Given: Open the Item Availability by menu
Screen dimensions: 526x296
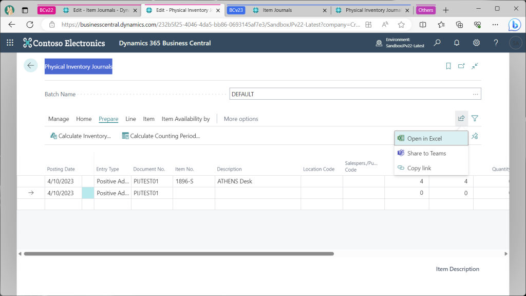Looking at the screenshot, I should click(x=185, y=119).
